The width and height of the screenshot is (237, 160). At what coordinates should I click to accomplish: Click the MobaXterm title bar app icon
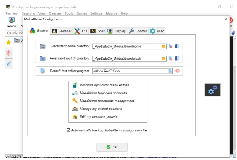point(8,7)
